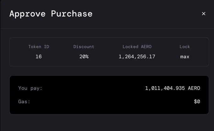Select the Locked AERO label

pyautogui.click(x=137, y=47)
